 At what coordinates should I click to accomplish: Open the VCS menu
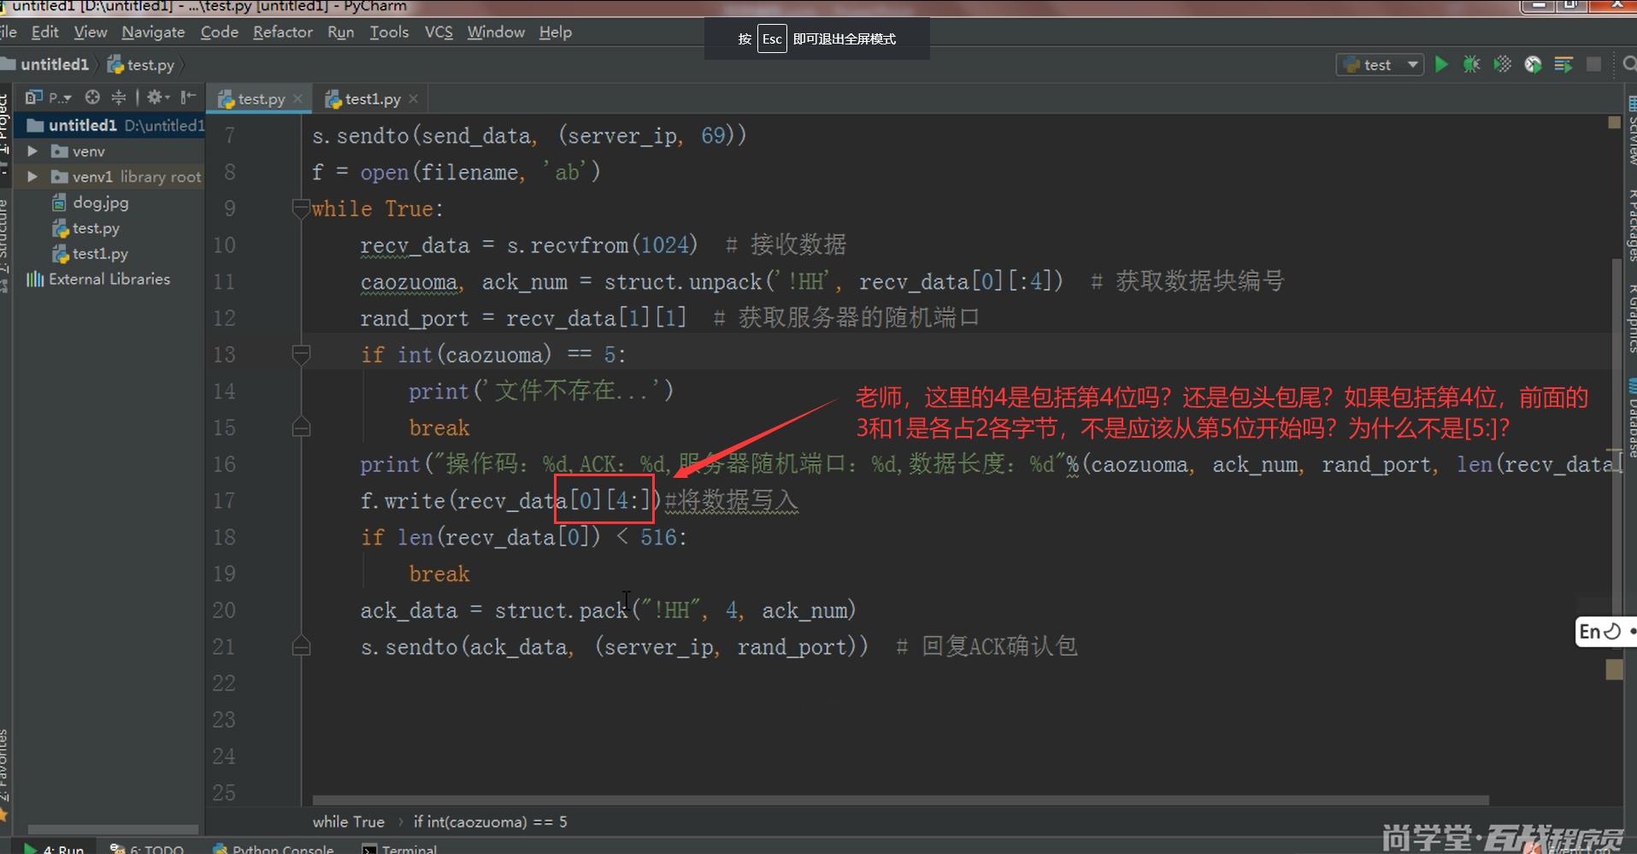click(439, 32)
